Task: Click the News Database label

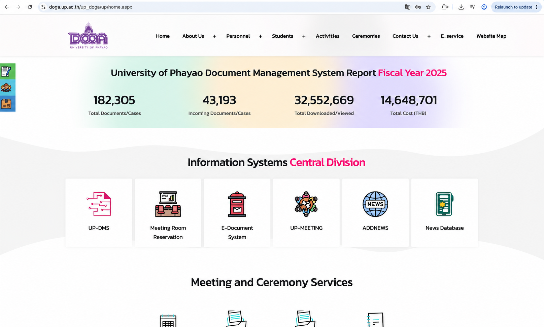Action: click(x=444, y=228)
